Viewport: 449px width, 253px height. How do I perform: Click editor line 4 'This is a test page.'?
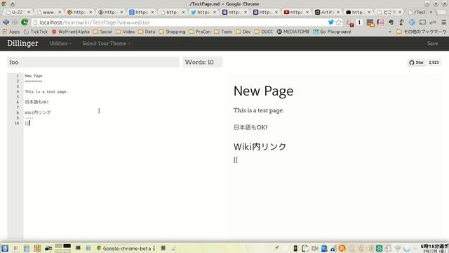[46, 92]
